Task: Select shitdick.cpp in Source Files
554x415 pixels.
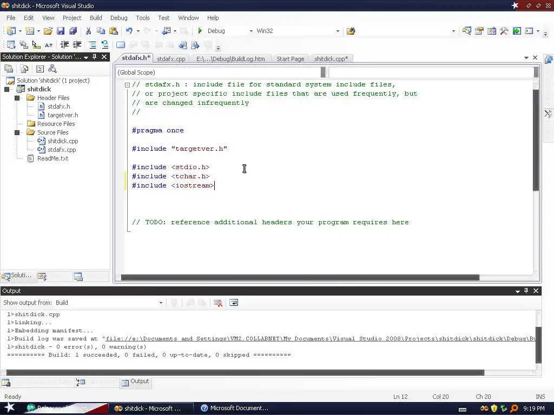Action: point(63,141)
